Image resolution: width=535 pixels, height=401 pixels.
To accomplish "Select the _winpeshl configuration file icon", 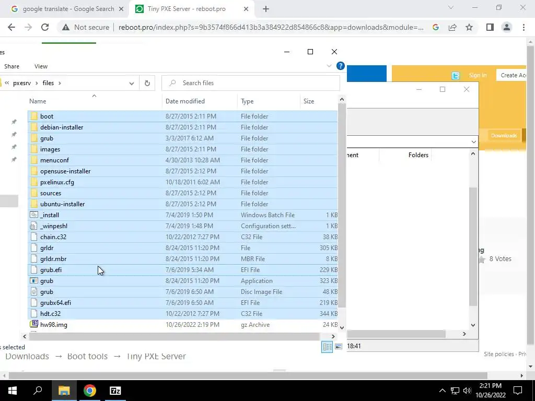I will (x=34, y=226).
